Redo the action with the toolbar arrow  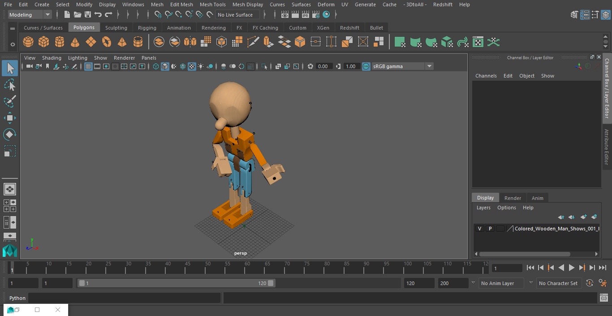click(x=108, y=15)
